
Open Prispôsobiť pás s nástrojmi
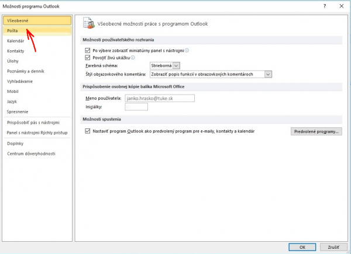point(37,123)
